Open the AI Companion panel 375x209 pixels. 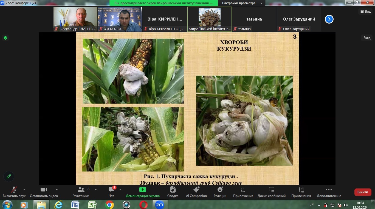point(196,192)
